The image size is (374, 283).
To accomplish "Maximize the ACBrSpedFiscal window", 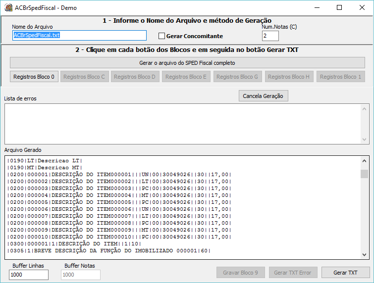I will pyautogui.click(x=339, y=7).
